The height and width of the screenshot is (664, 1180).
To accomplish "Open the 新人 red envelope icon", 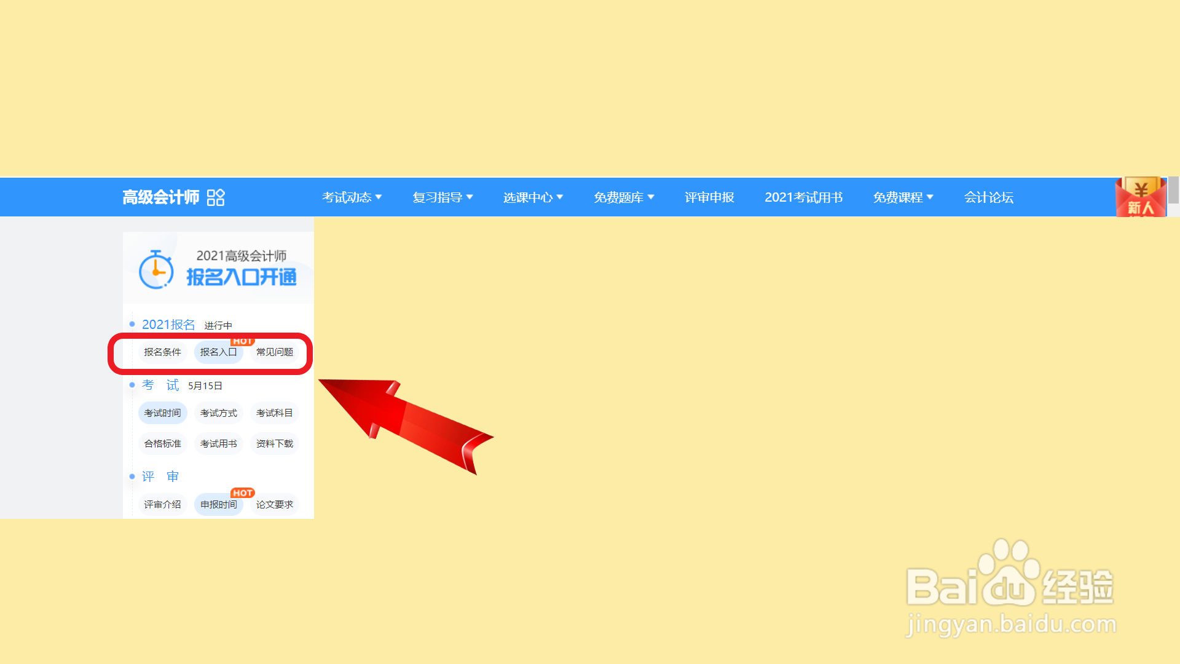I will tap(1141, 198).
